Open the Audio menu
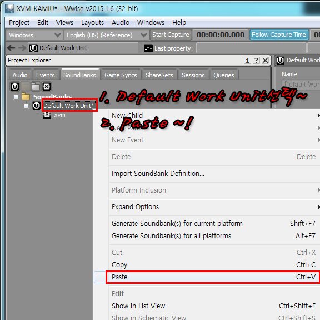The image size is (320, 320). click(x=121, y=23)
